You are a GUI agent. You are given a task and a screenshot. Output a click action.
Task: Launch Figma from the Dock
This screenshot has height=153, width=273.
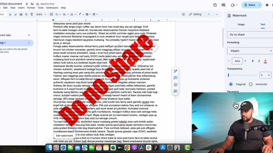(x=156, y=148)
